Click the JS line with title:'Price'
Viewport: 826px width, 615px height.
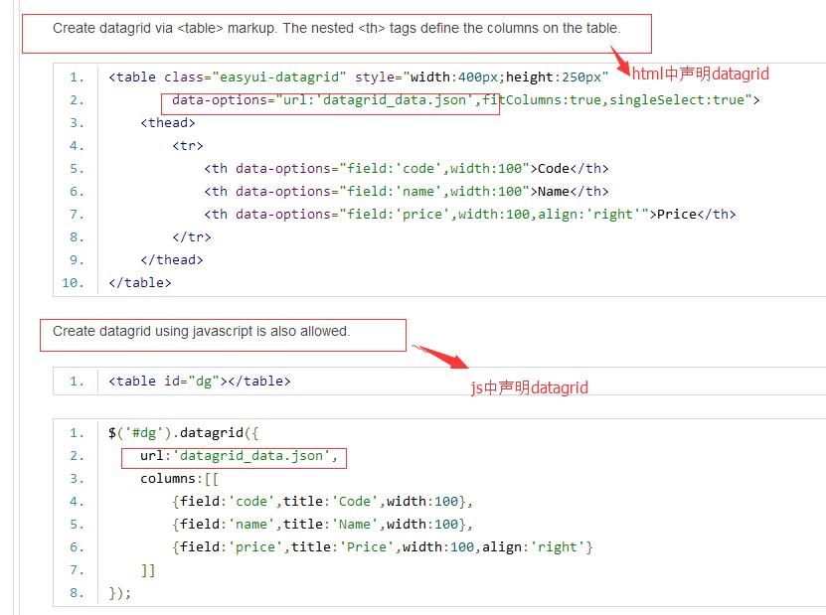click(x=383, y=547)
